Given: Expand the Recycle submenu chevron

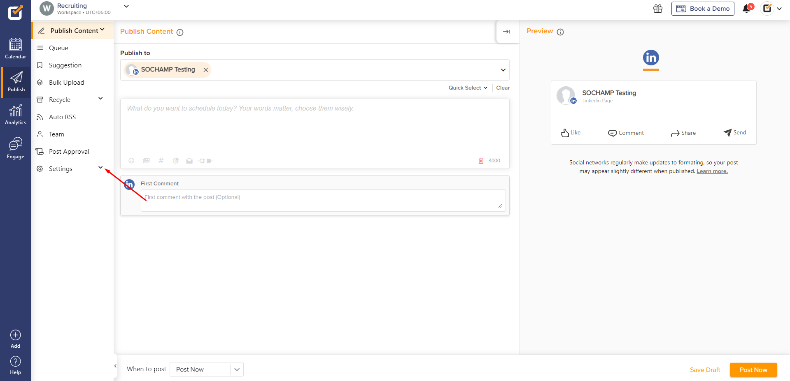Looking at the screenshot, I should pos(100,98).
